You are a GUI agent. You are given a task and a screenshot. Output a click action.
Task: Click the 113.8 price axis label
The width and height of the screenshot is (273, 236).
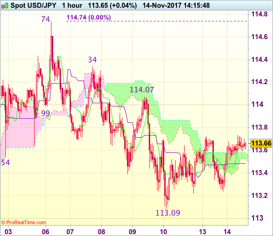[x=259, y=127]
